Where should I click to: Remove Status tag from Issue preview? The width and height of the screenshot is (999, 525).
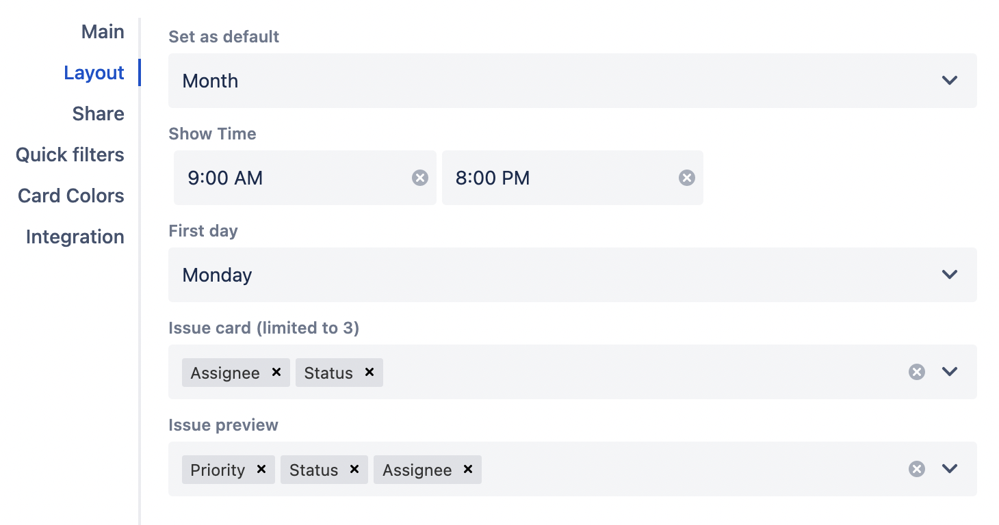pyautogui.click(x=354, y=469)
